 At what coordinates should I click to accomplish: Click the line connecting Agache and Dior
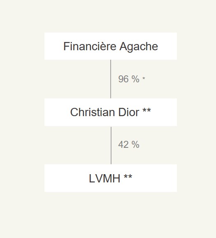[x=111, y=79]
